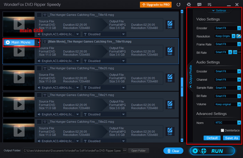
Task: Rename Title18 using its T icon
Action: pyautogui.click(x=45, y=15)
